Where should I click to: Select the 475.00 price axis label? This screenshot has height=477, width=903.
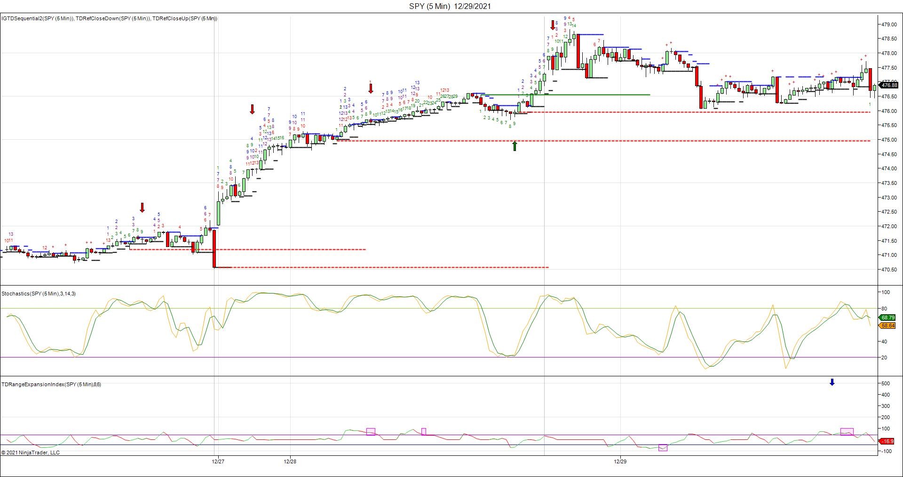pos(888,140)
